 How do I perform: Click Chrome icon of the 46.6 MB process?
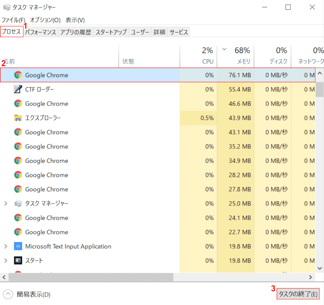pos(18,104)
